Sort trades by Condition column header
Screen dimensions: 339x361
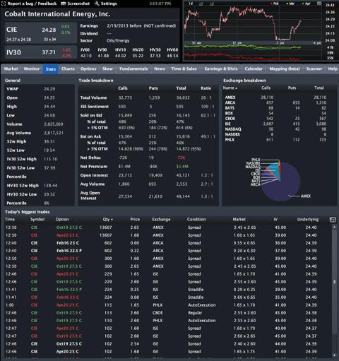(x=196, y=219)
